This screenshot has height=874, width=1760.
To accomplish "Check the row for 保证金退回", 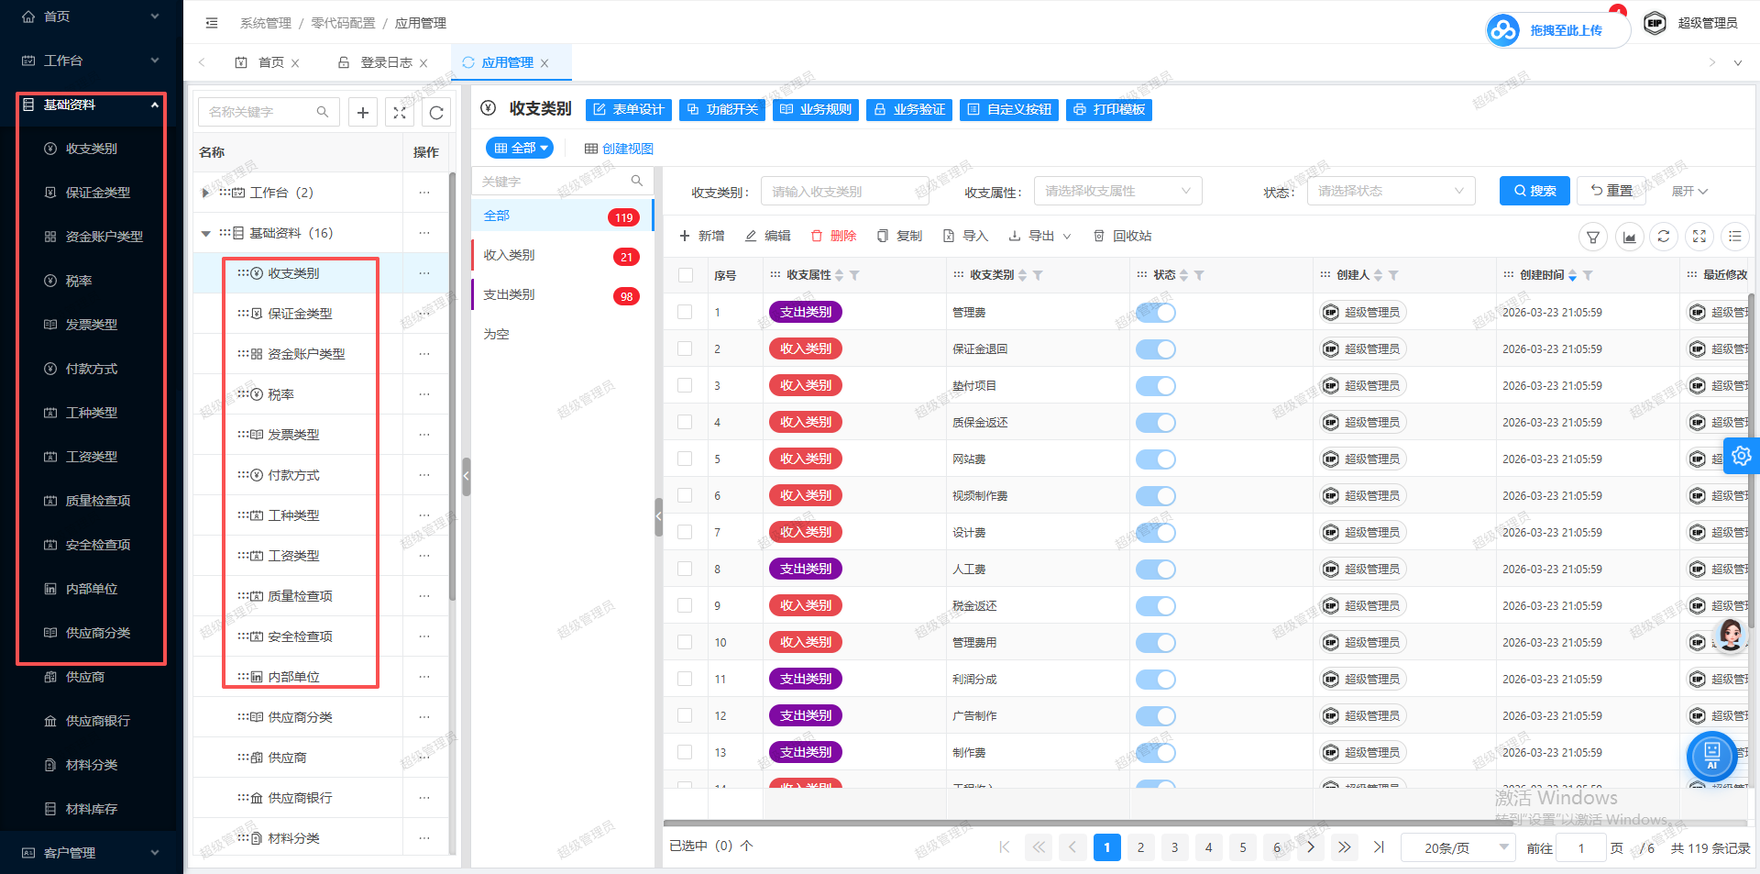I will pyautogui.click(x=685, y=348).
